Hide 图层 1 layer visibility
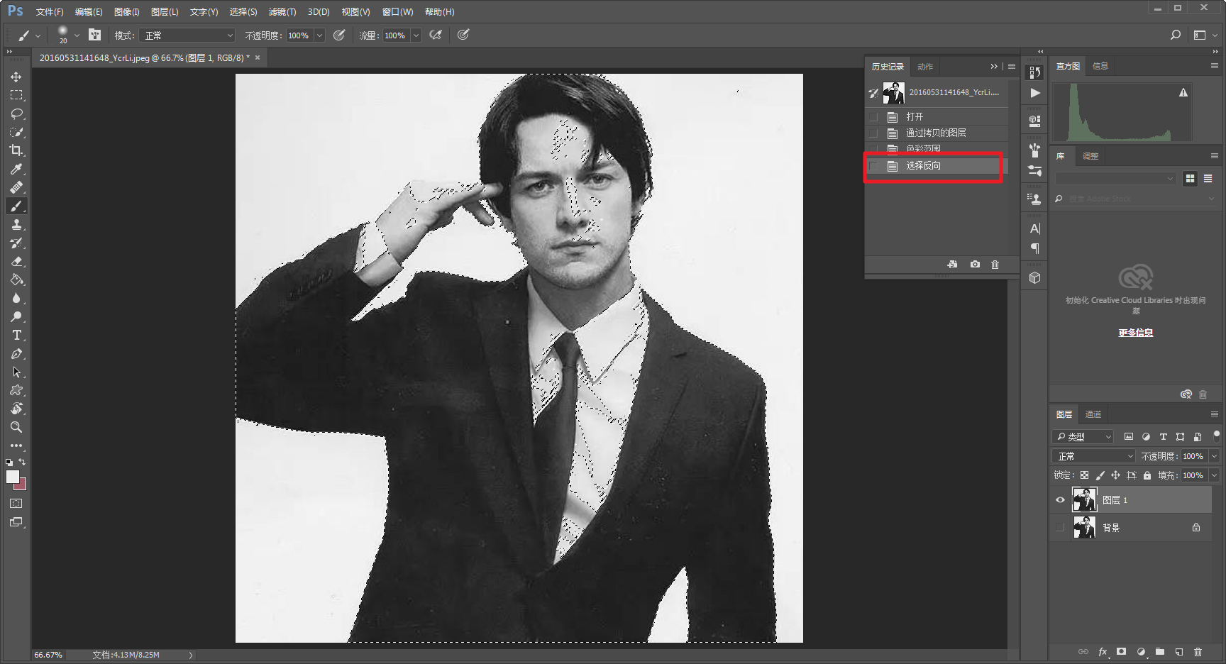 [1060, 500]
